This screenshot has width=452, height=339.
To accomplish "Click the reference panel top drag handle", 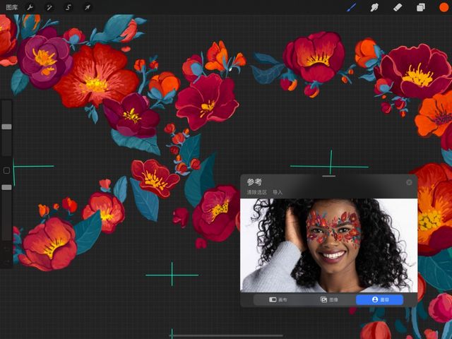I will coord(328,176).
